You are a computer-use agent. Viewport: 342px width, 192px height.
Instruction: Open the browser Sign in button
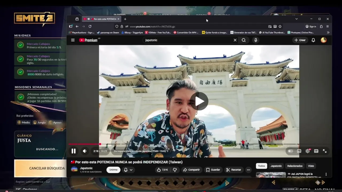(311, 26)
